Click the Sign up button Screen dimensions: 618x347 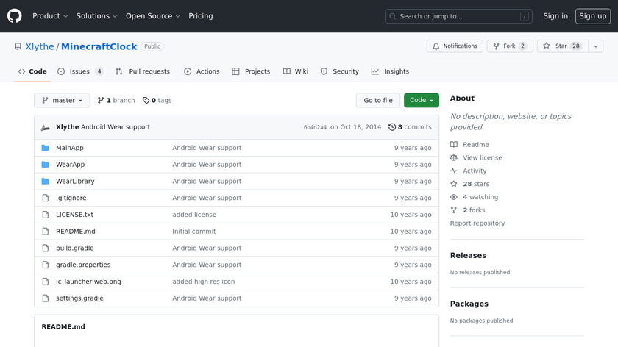592,16
